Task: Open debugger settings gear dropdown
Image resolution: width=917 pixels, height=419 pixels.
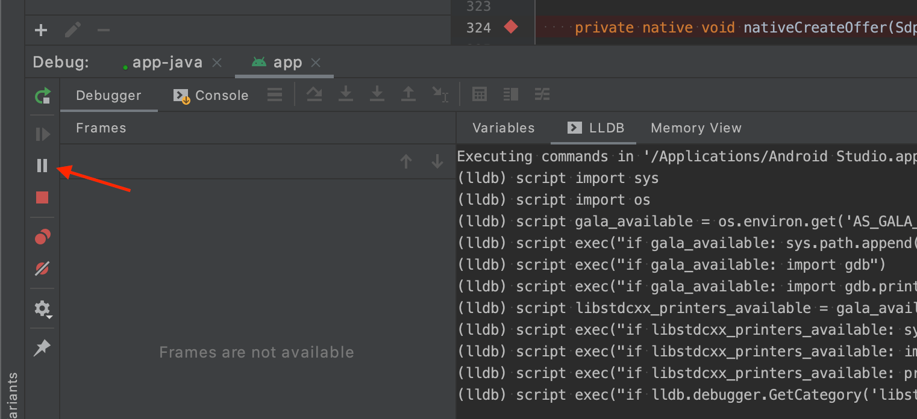Action: (42, 309)
